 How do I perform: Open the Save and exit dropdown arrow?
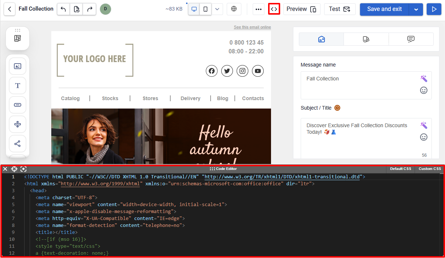416,10
